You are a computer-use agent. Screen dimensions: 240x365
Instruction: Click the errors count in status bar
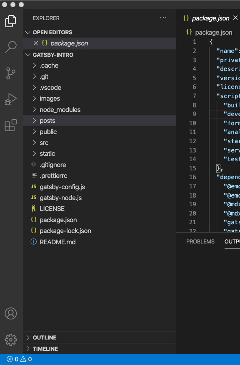[12, 359]
